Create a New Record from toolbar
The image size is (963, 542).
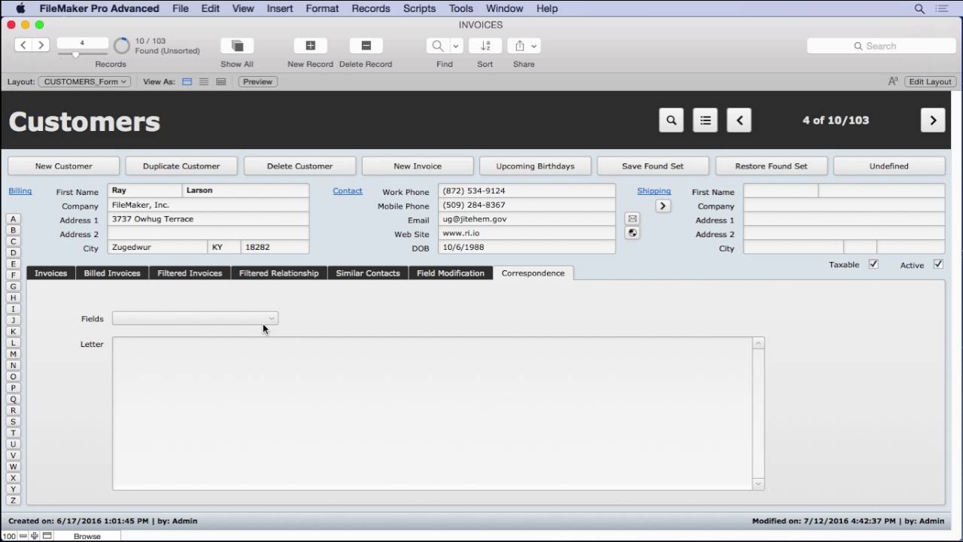coord(310,46)
